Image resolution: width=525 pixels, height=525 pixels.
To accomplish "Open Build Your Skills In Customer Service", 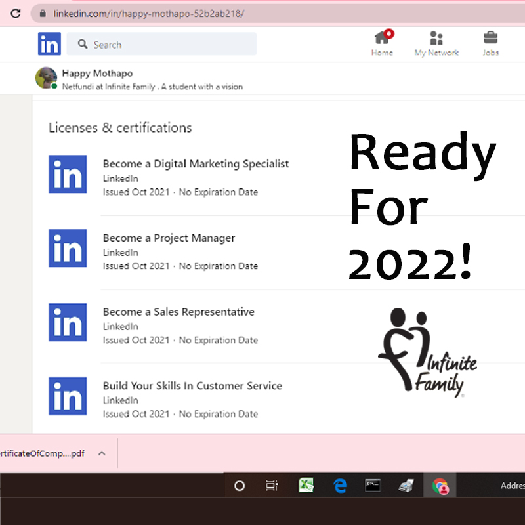I will 192,386.
